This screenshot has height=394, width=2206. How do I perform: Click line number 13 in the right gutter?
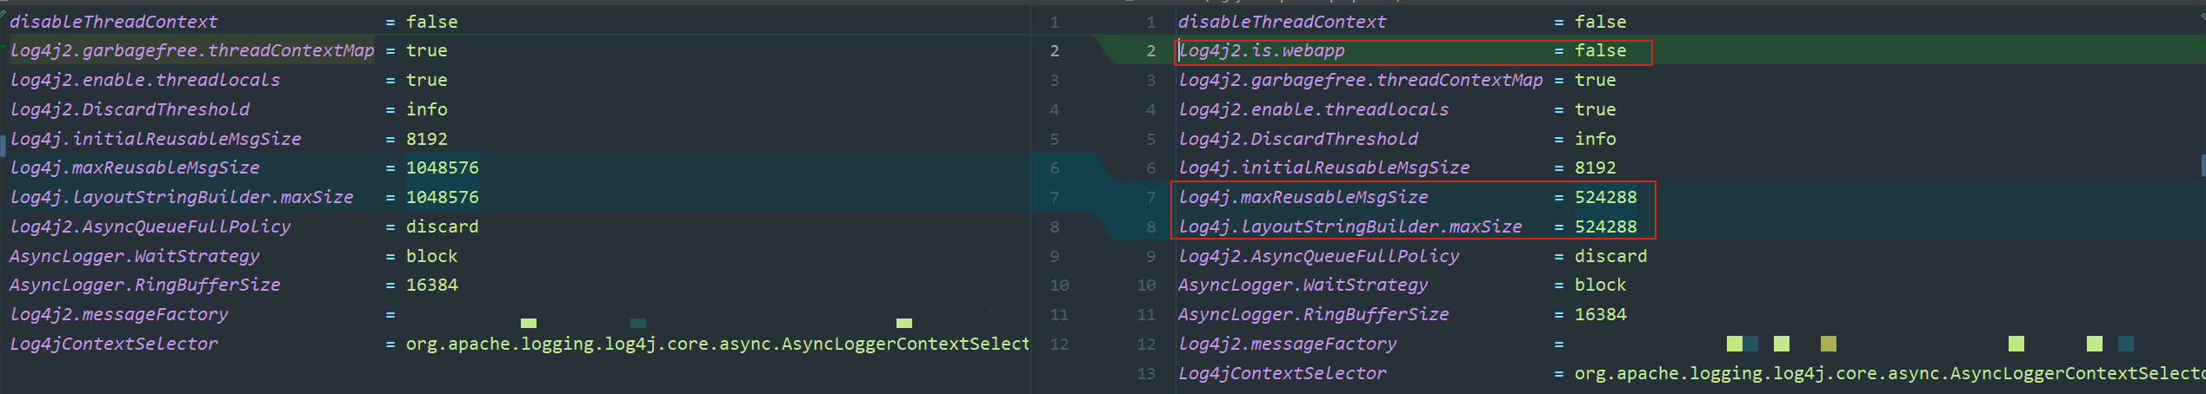coord(1146,374)
